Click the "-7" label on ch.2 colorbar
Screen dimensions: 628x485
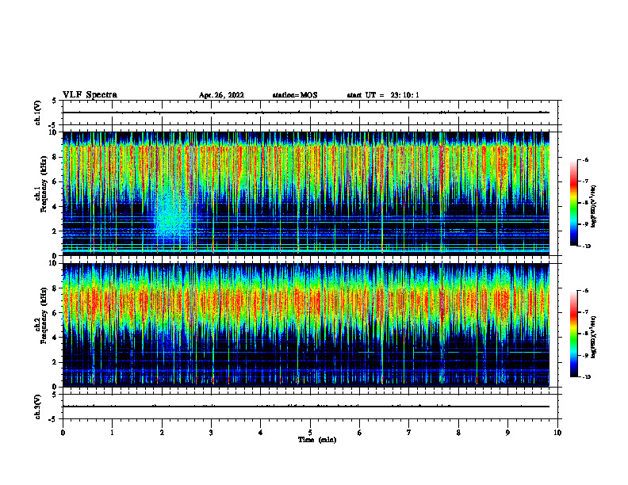pos(585,312)
